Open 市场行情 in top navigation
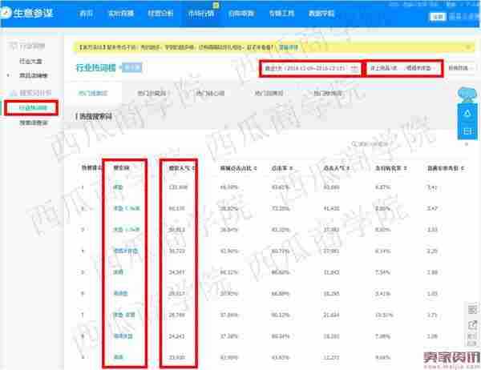Screen dimensions: 481x370 [200, 14]
